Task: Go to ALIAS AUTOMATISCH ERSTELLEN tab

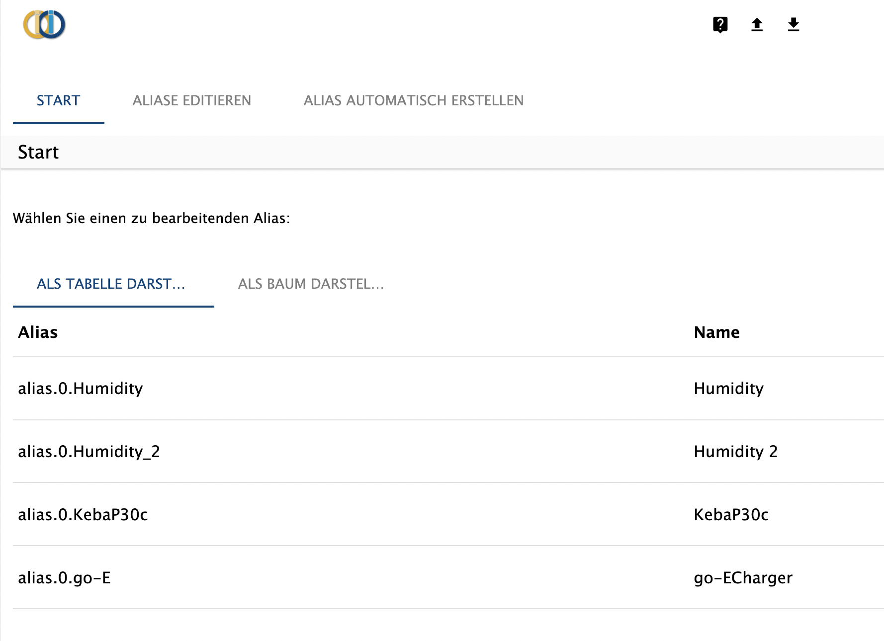Action: [413, 101]
